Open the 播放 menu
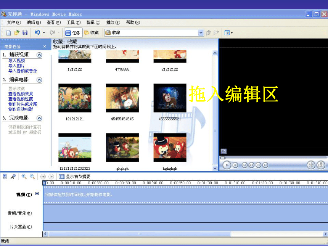Image resolution: width=328 pixels, height=246 pixels. [113, 23]
